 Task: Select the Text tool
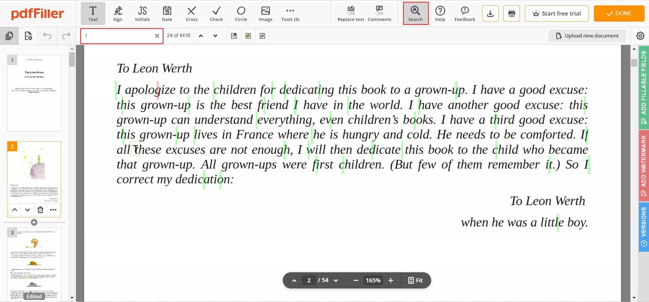click(x=93, y=14)
